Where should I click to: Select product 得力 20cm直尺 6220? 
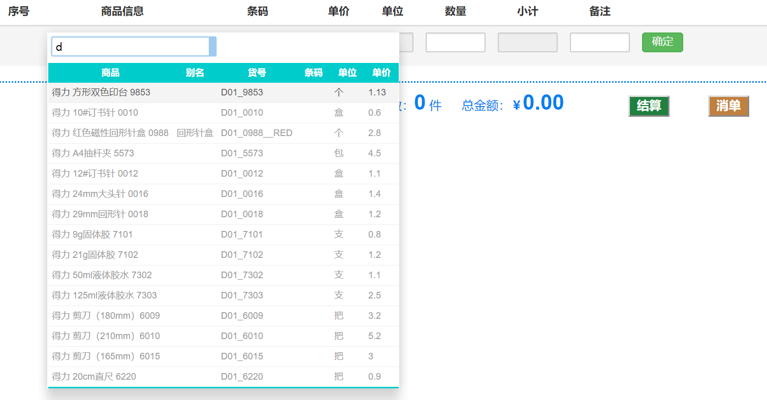point(223,377)
